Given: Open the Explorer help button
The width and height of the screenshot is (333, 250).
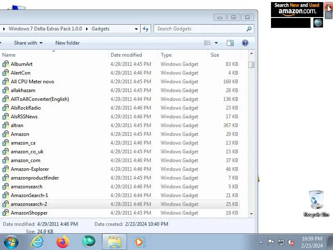Looking at the screenshot, I should (x=245, y=43).
